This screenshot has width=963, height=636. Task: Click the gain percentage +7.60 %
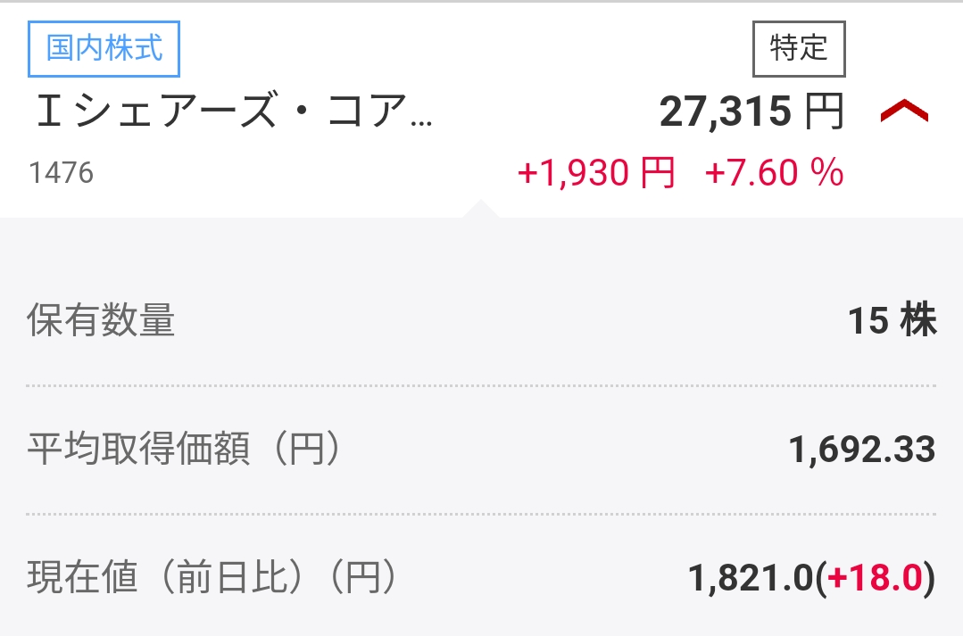tap(775, 172)
